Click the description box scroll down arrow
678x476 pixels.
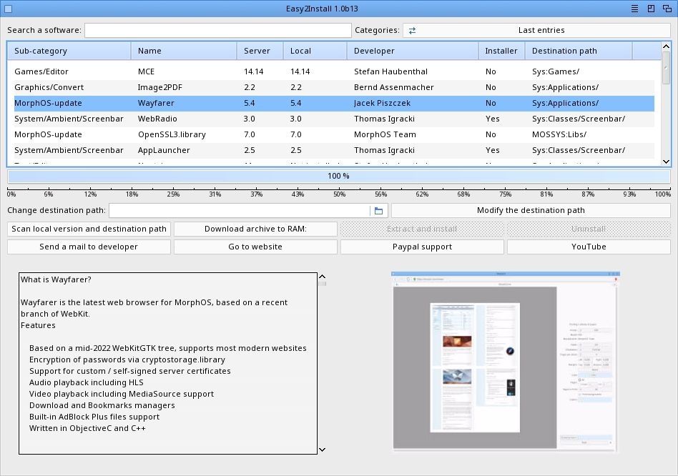[x=322, y=450]
